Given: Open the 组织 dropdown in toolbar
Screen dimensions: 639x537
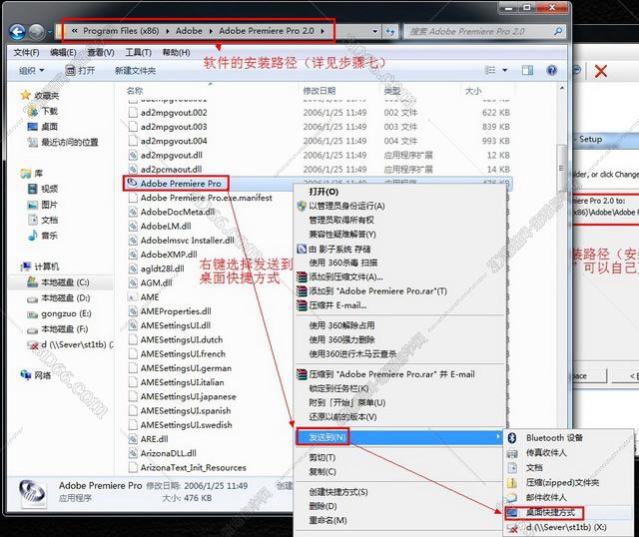Looking at the screenshot, I should (32, 71).
